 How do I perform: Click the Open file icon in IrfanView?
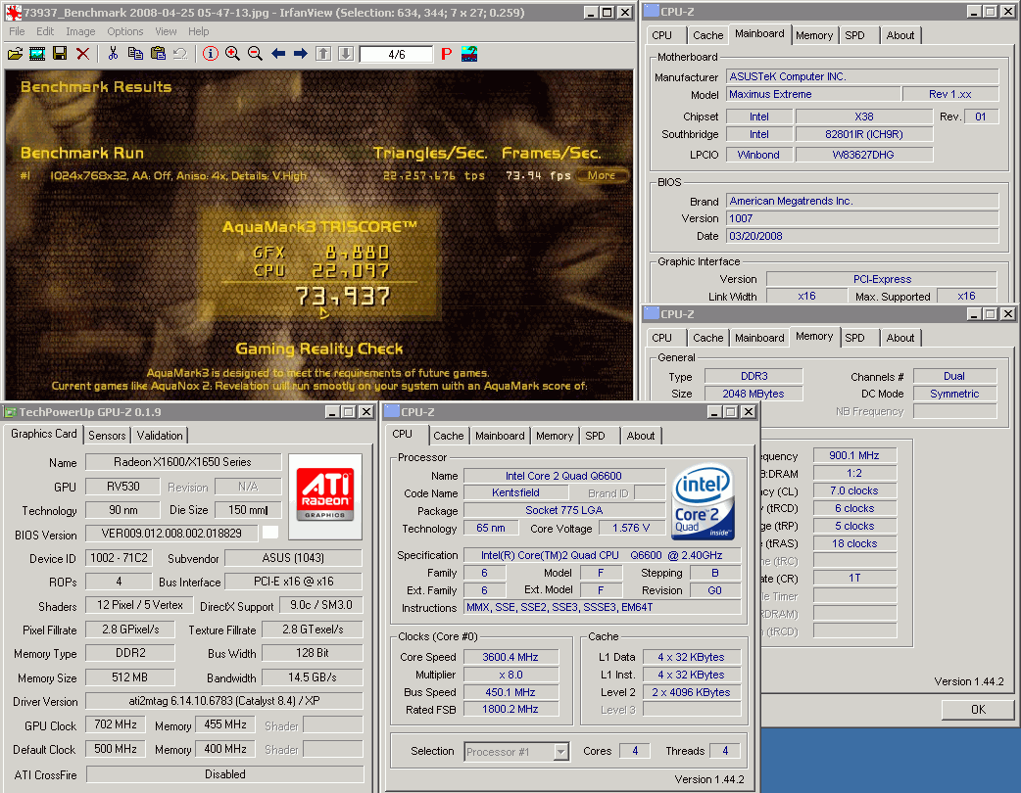15,53
